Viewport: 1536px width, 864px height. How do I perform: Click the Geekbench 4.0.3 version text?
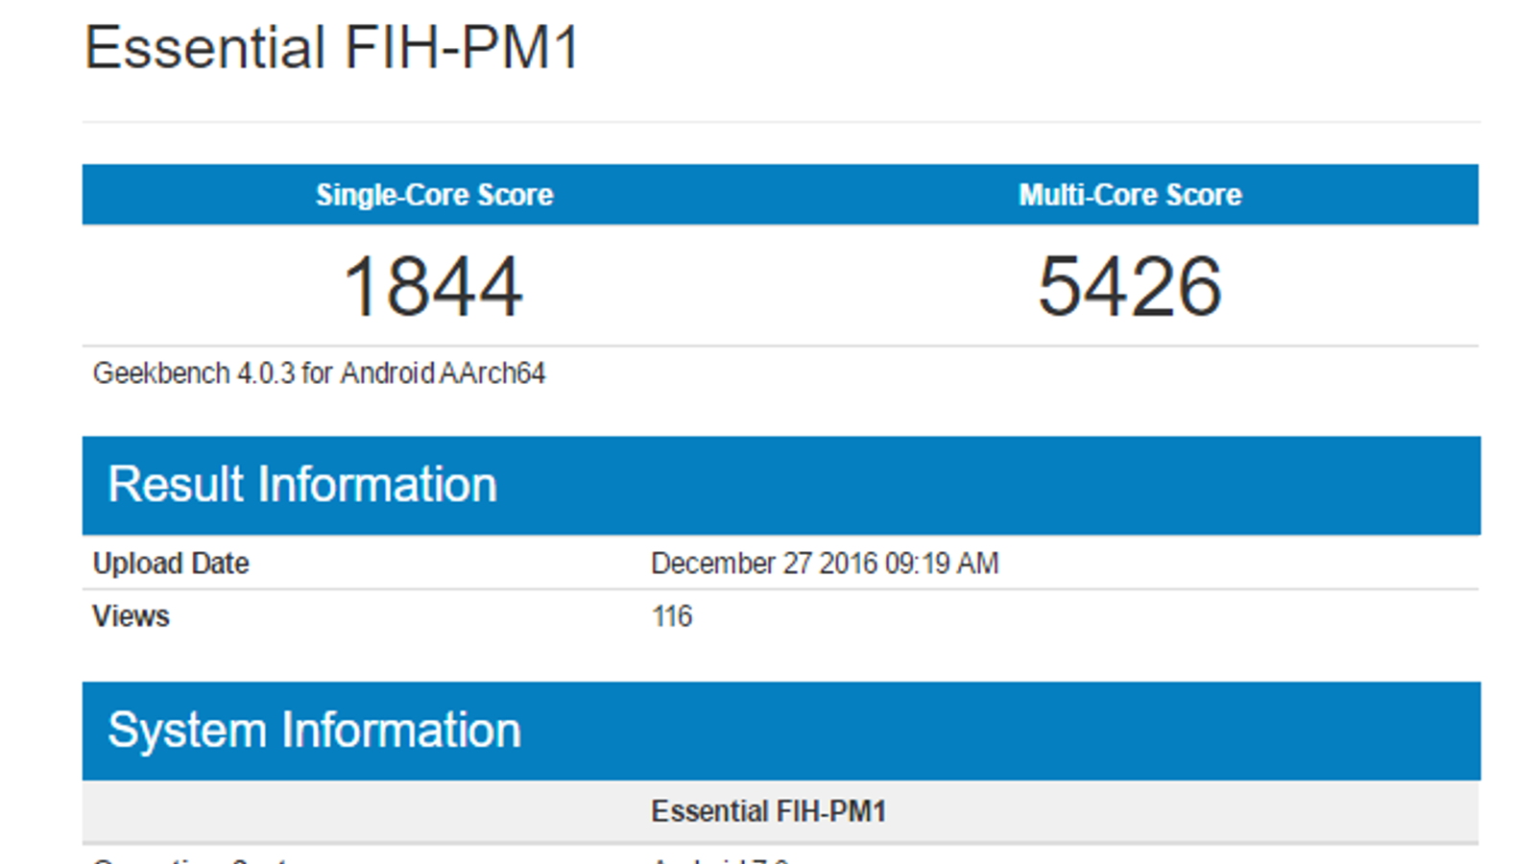tap(193, 372)
